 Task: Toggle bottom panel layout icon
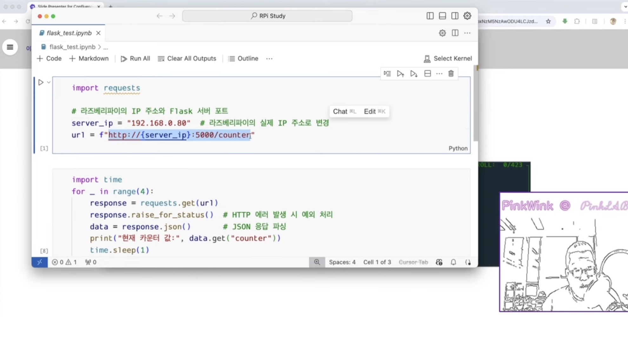point(442,16)
